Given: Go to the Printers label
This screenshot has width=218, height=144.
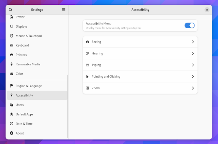Looking at the screenshot, I should [21, 55].
